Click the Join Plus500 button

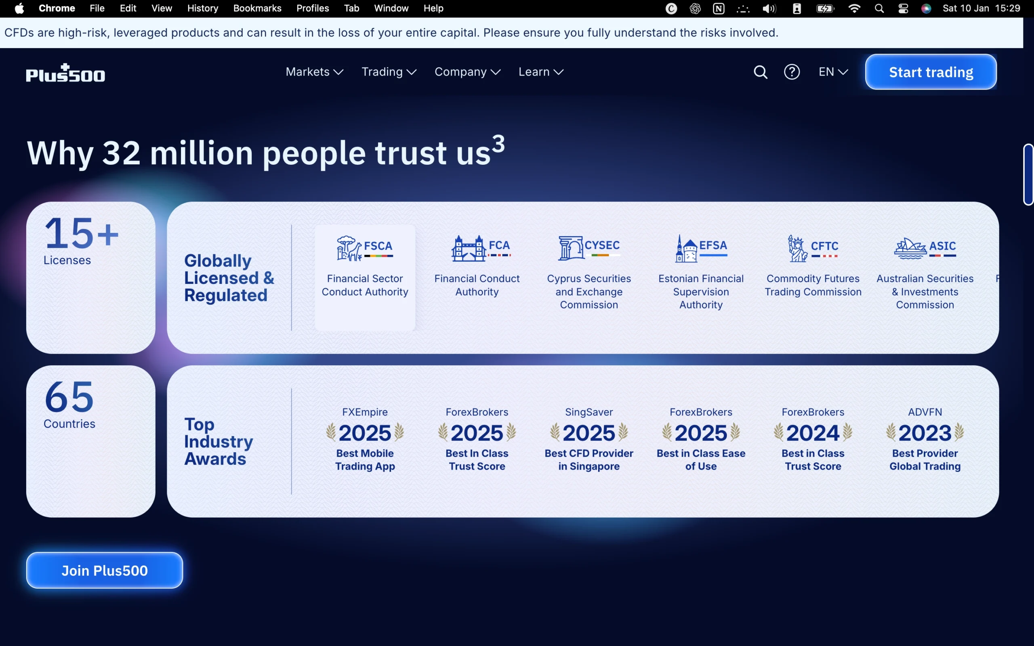click(x=104, y=570)
